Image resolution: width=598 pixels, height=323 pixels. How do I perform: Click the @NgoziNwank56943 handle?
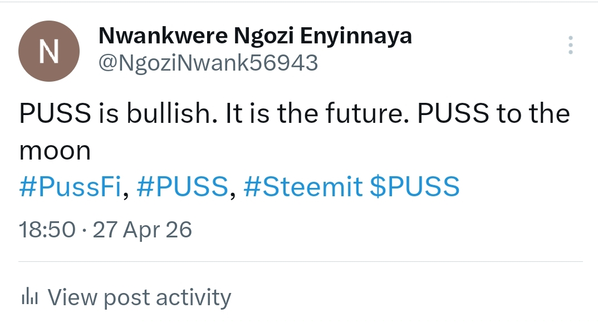tap(208, 63)
